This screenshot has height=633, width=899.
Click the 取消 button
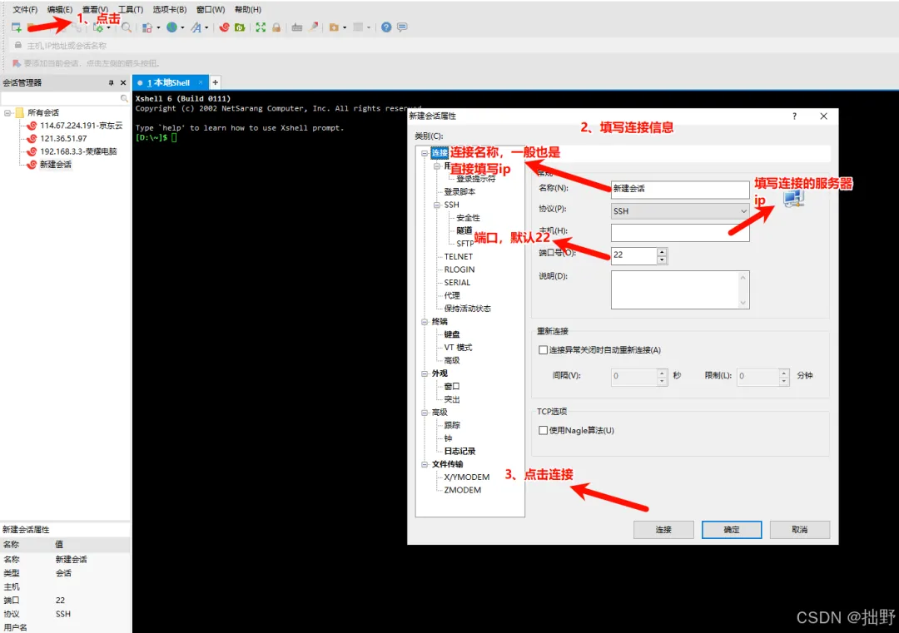click(800, 529)
